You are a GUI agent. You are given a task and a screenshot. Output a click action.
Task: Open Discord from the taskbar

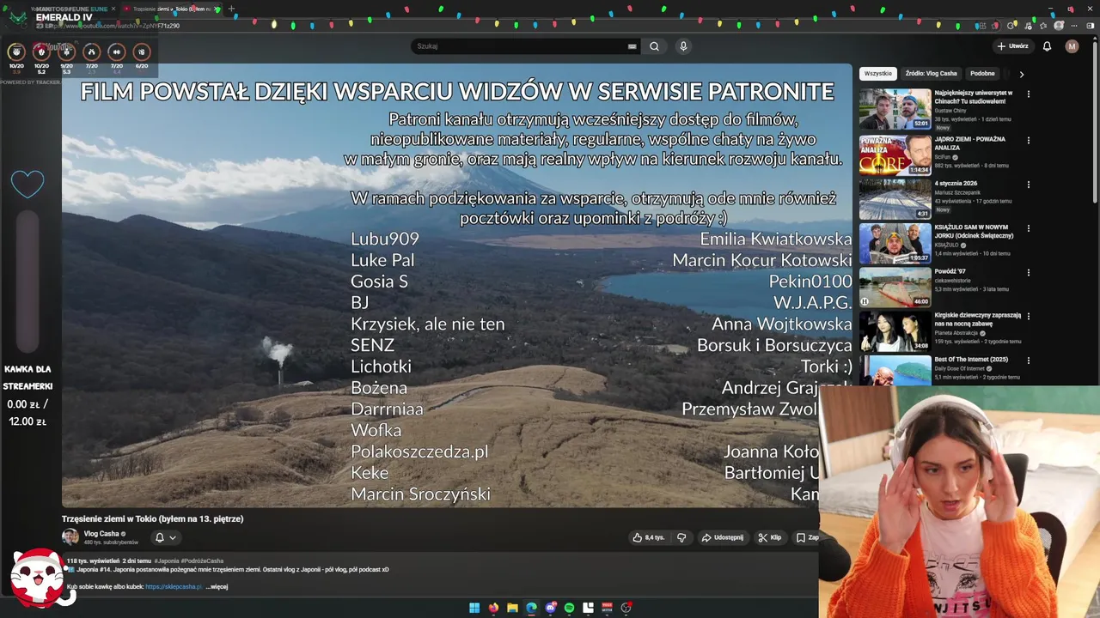pos(551,608)
